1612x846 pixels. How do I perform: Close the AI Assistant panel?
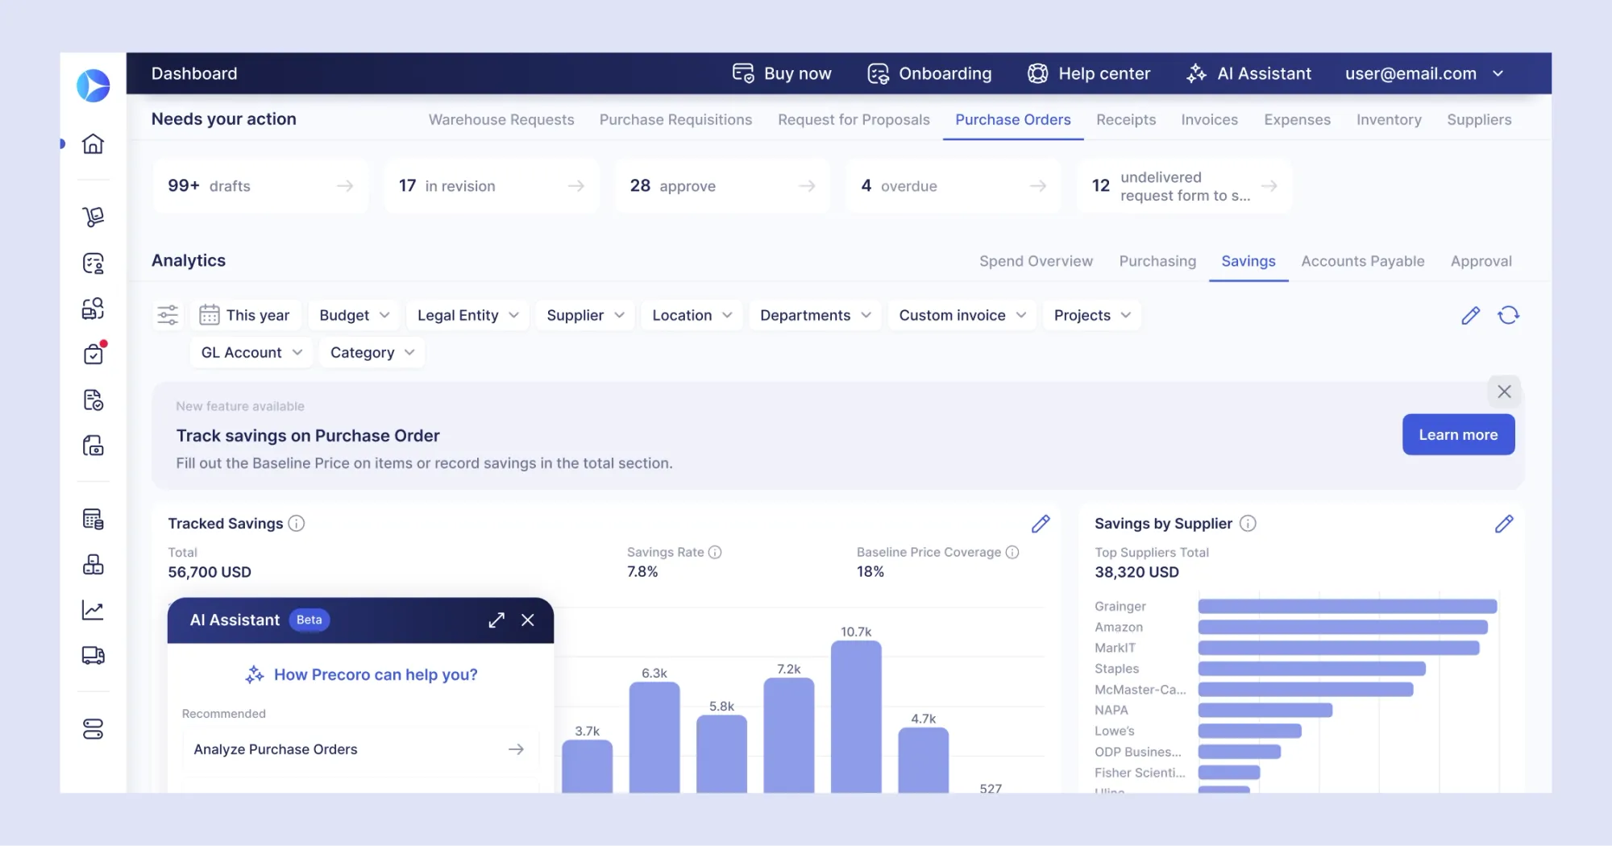click(528, 620)
